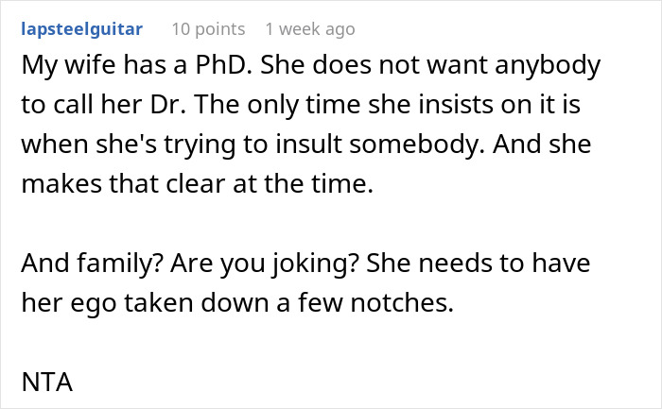Click the words "when she's trying"
The image size is (662, 409).
(129, 145)
